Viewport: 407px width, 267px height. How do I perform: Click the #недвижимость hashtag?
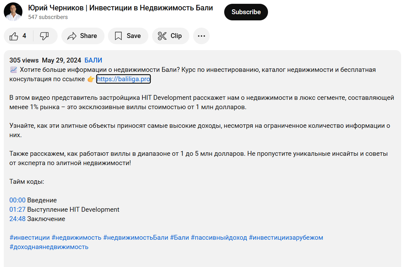pyautogui.click(x=76, y=237)
